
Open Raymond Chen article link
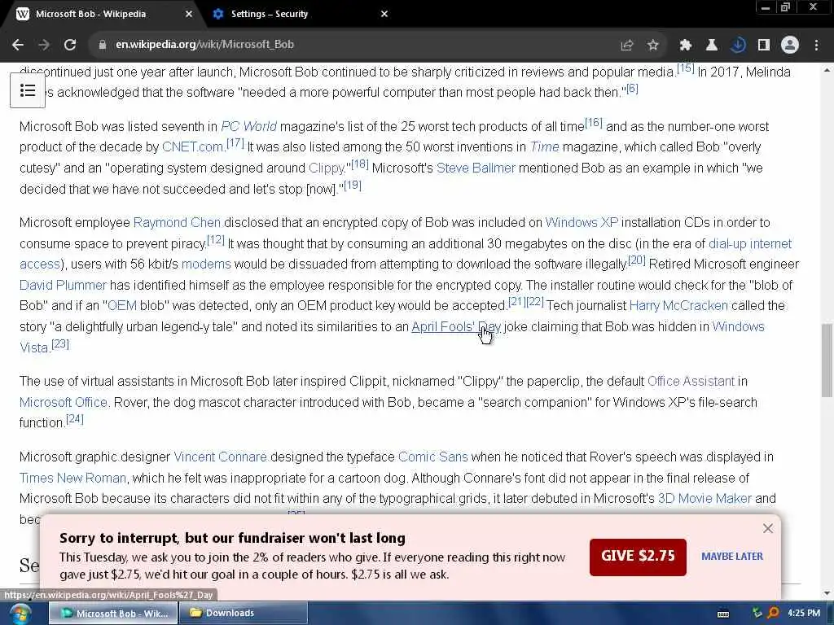[177, 223]
